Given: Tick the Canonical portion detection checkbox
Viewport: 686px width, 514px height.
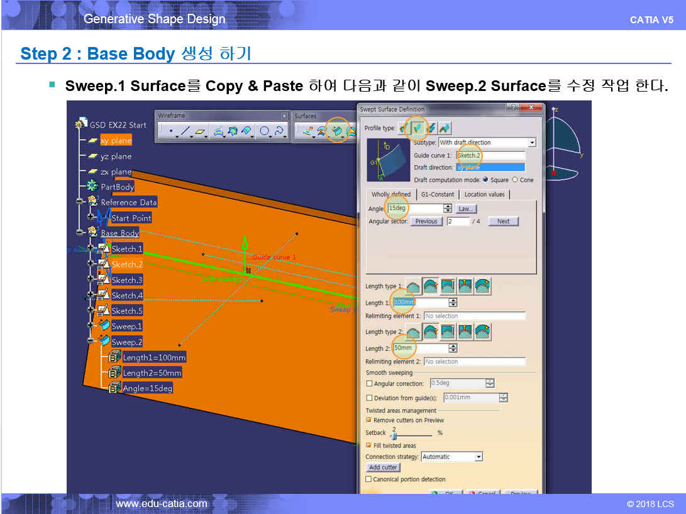Looking at the screenshot, I should [x=369, y=479].
